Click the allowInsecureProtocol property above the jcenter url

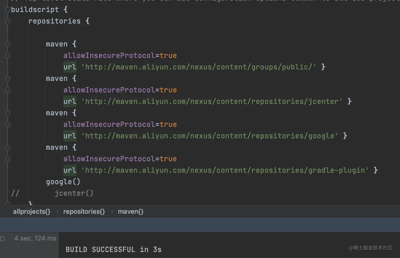pos(109,90)
